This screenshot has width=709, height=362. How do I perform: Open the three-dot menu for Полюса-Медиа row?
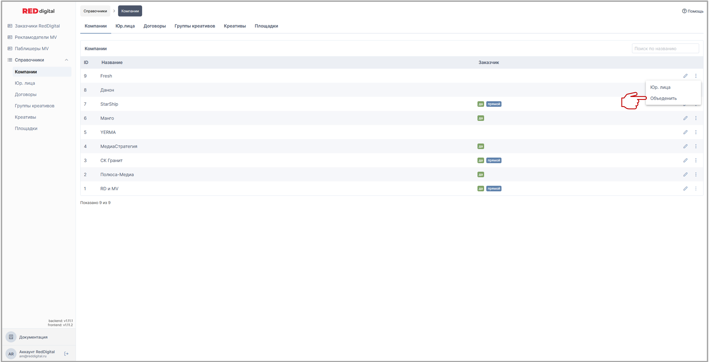click(696, 175)
